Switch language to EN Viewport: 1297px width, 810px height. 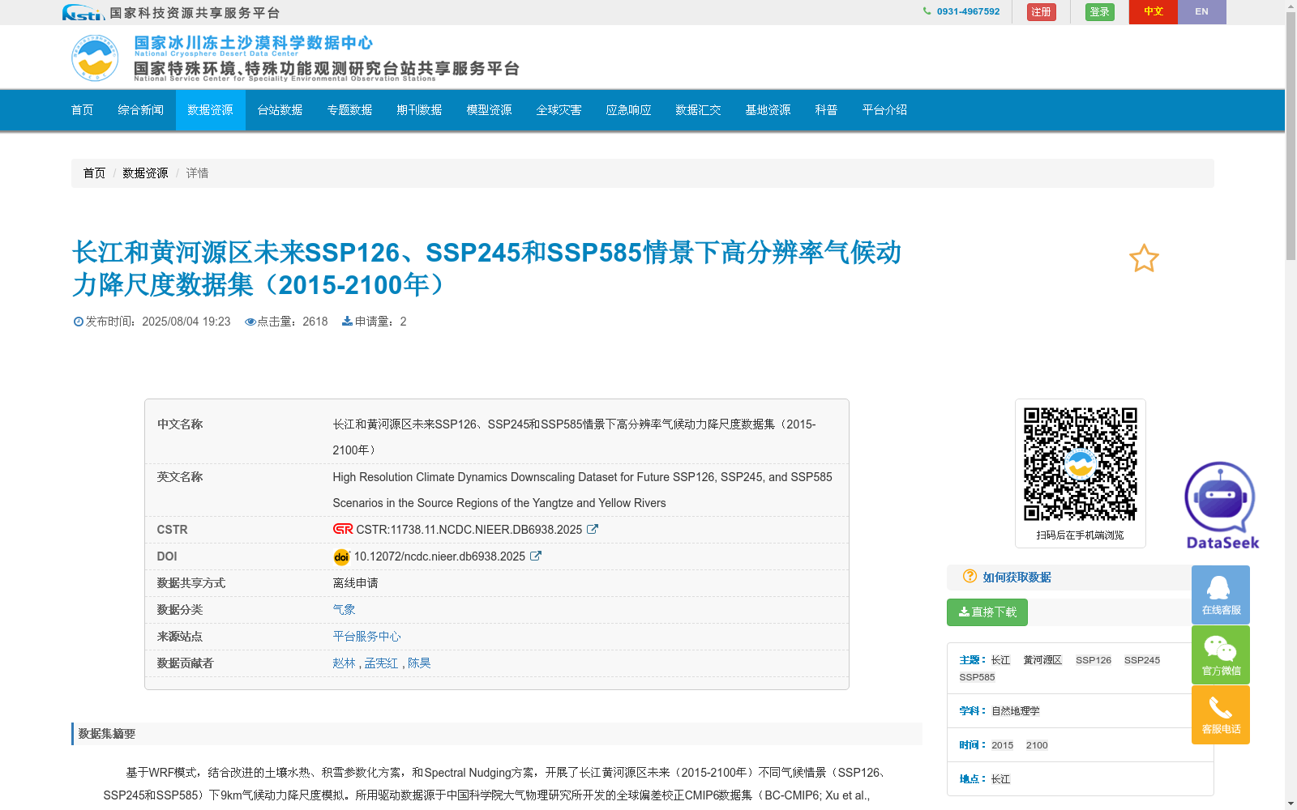coord(1202,11)
